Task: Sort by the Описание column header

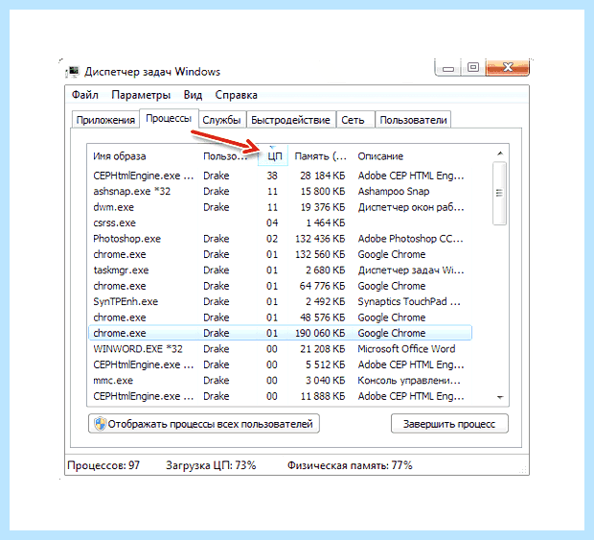Action: click(x=380, y=156)
